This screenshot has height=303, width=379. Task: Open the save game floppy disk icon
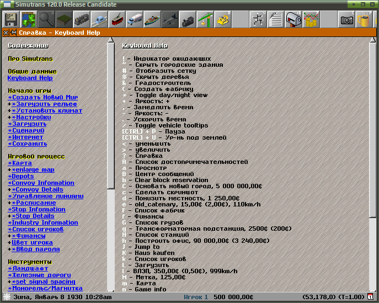coord(10,19)
